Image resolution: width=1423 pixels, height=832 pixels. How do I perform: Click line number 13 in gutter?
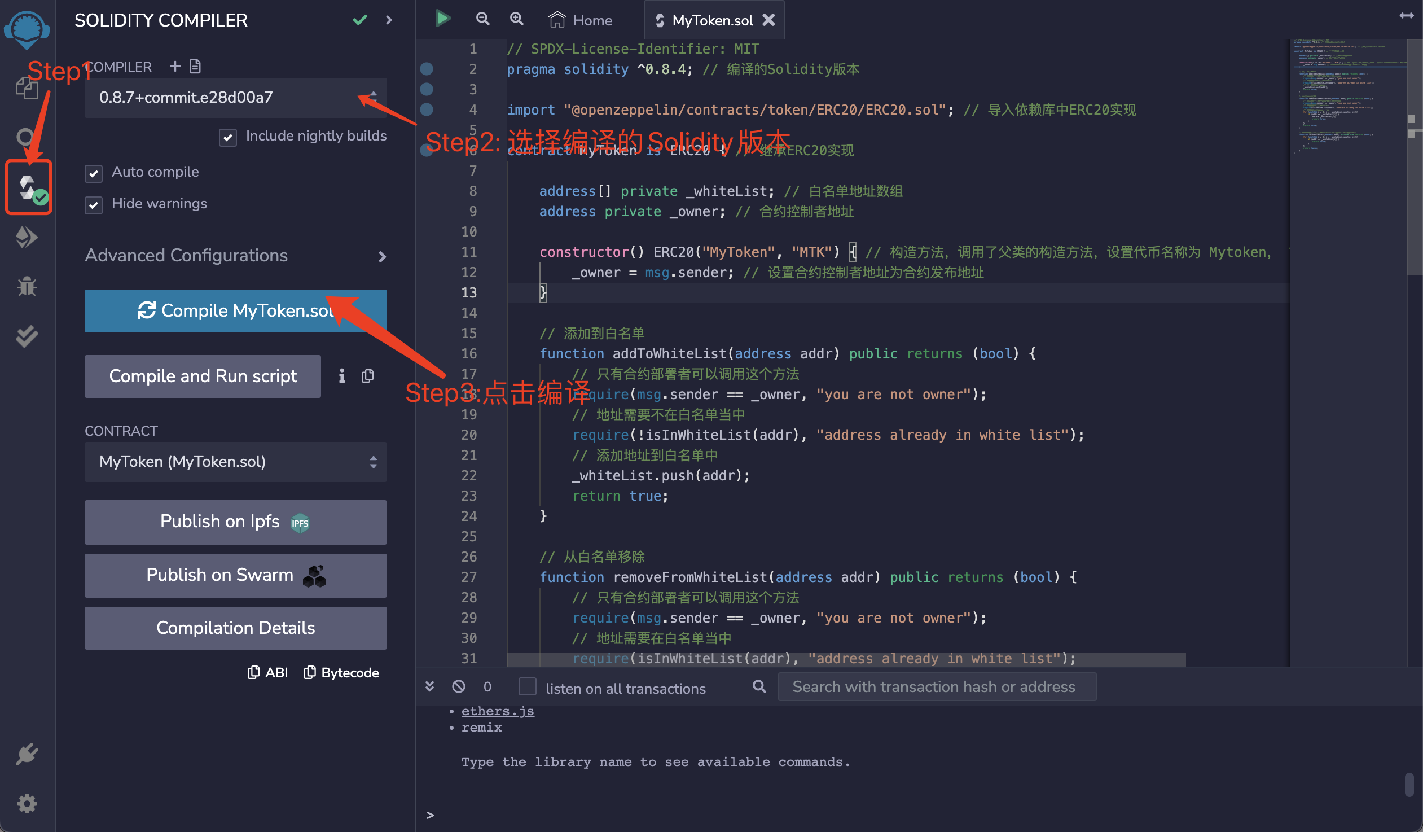[469, 292]
